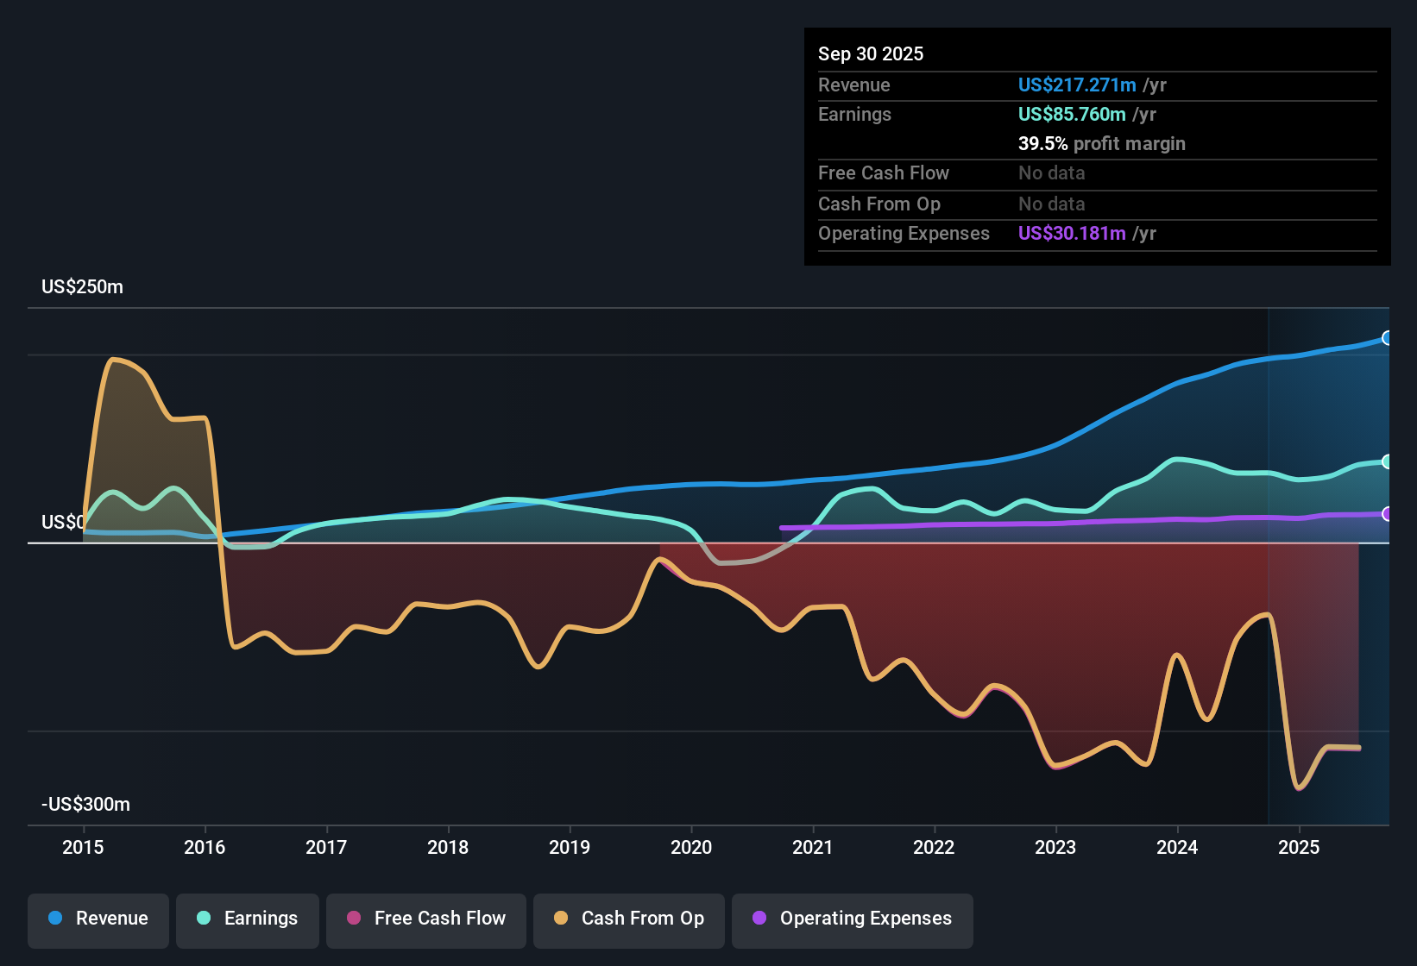Click the 2025 x-axis label

[1299, 848]
